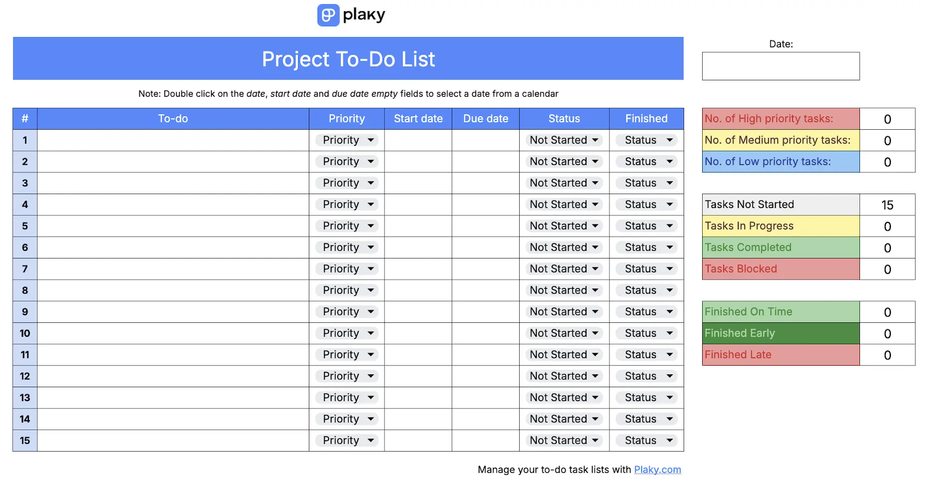The image size is (928, 483).
Task: Open the Priority dropdown on row 15
Action: click(x=346, y=440)
